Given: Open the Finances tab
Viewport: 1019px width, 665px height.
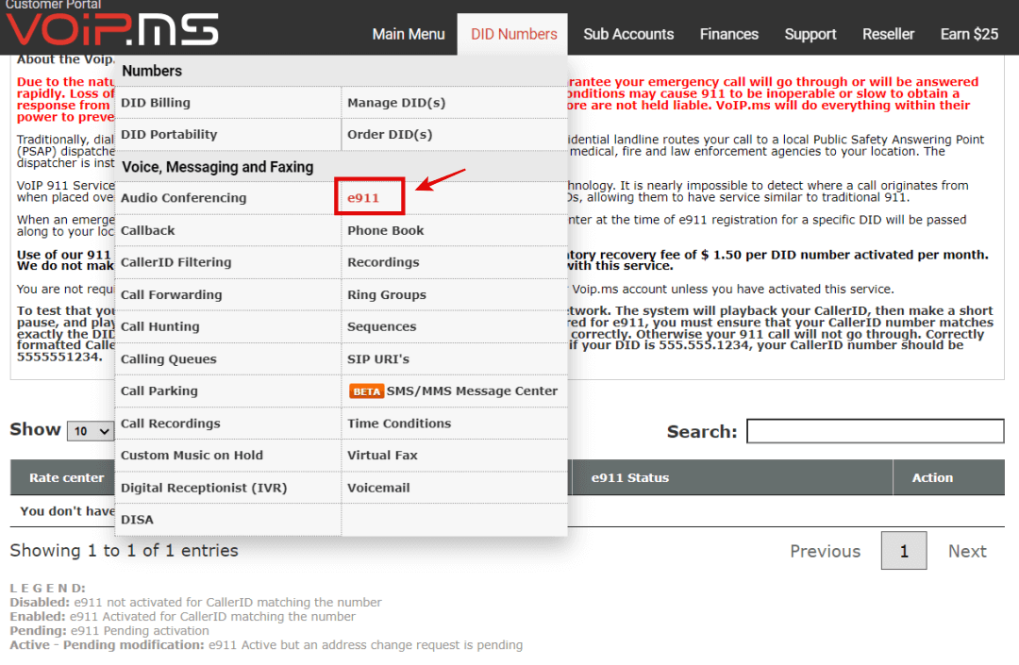Looking at the screenshot, I should [728, 34].
